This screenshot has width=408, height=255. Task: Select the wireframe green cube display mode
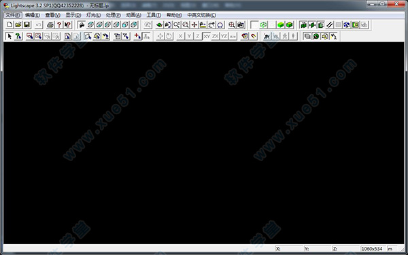pyautogui.click(x=263, y=24)
